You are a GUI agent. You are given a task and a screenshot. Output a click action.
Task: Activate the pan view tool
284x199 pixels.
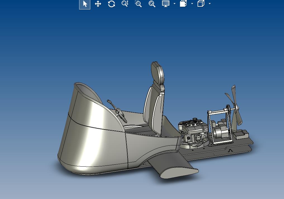pyautogui.click(x=98, y=4)
